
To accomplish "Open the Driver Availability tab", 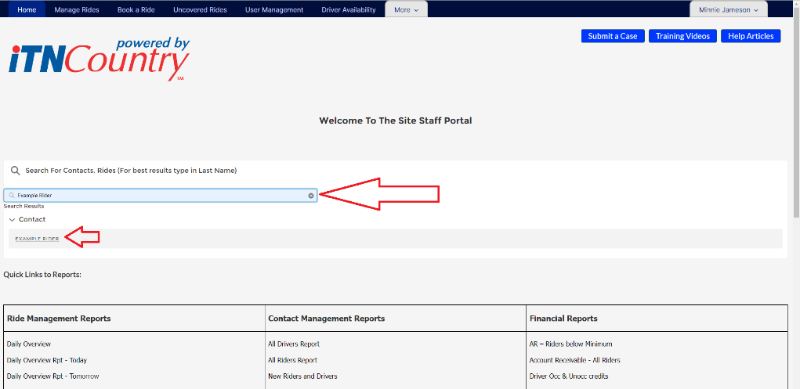I will tap(349, 10).
